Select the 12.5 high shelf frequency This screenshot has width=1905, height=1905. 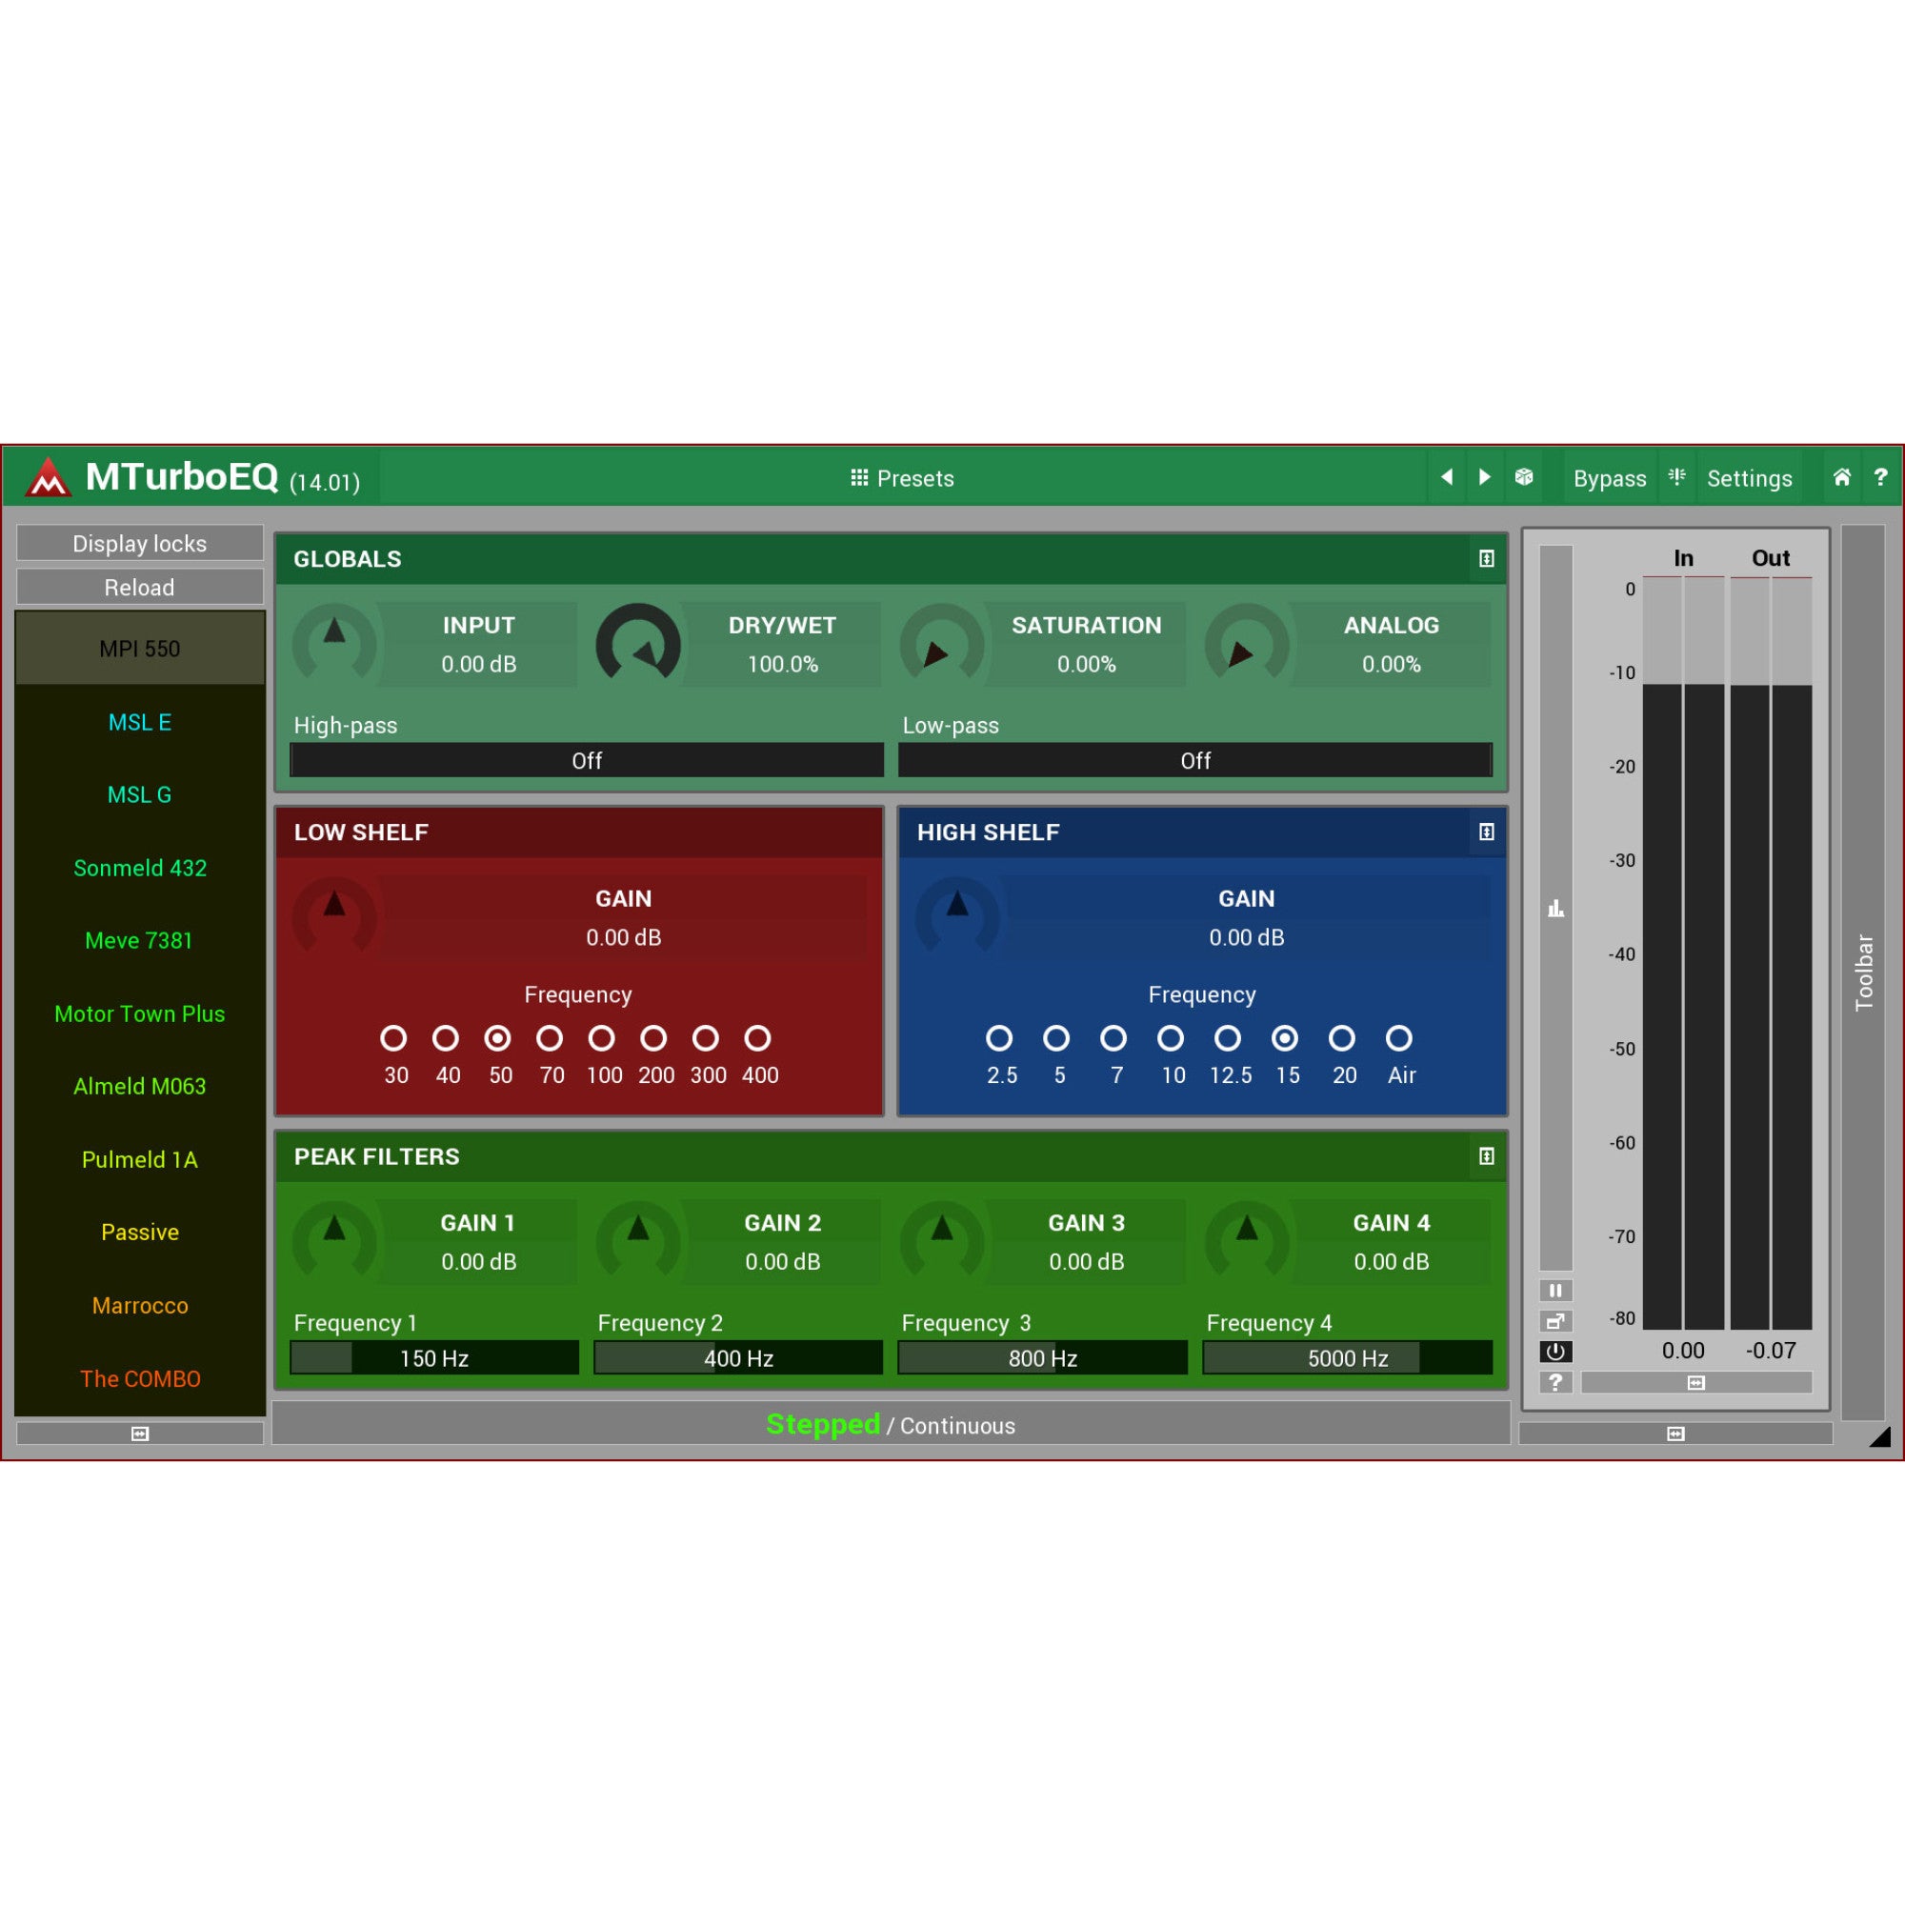(1228, 1037)
